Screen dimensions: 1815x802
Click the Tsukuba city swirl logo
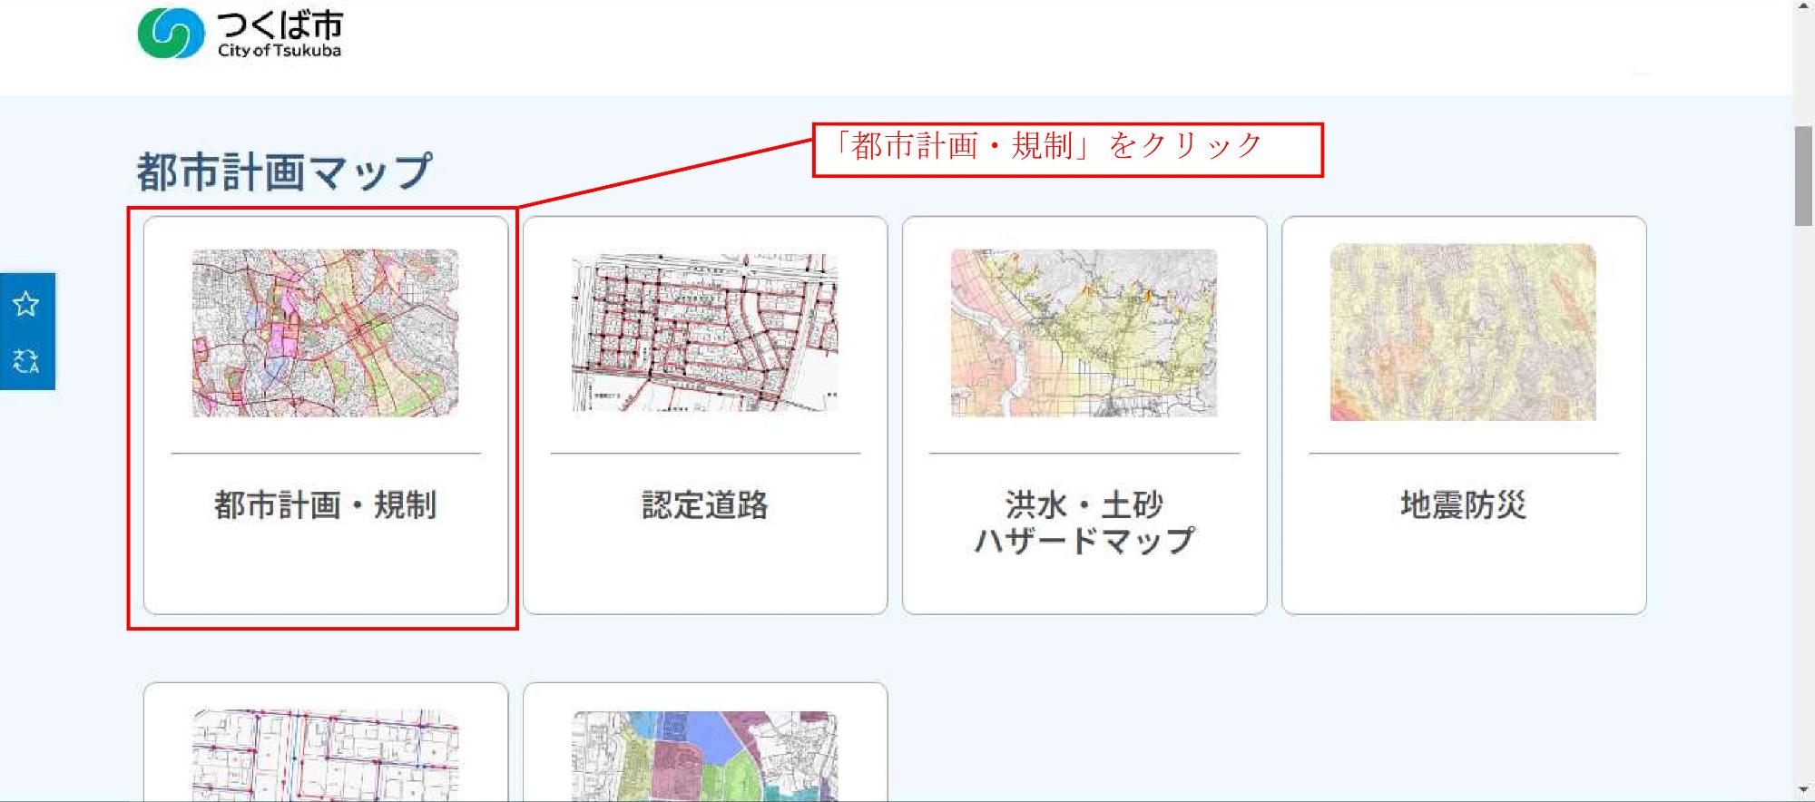point(171,34)
